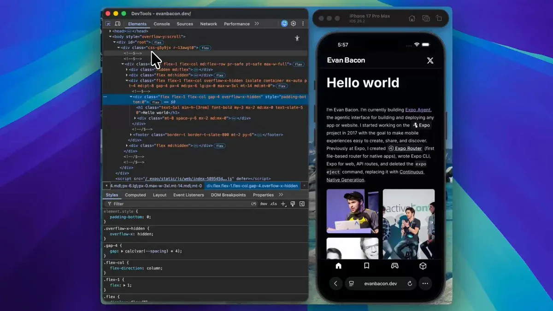The width and height of the screenshot is (553, 311).
Task: Expand the head element node
Action: point(110,31)
